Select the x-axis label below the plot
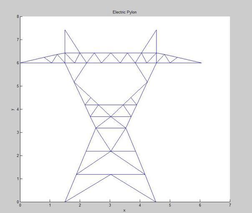 pyautogui.click(x=124, y=211)
